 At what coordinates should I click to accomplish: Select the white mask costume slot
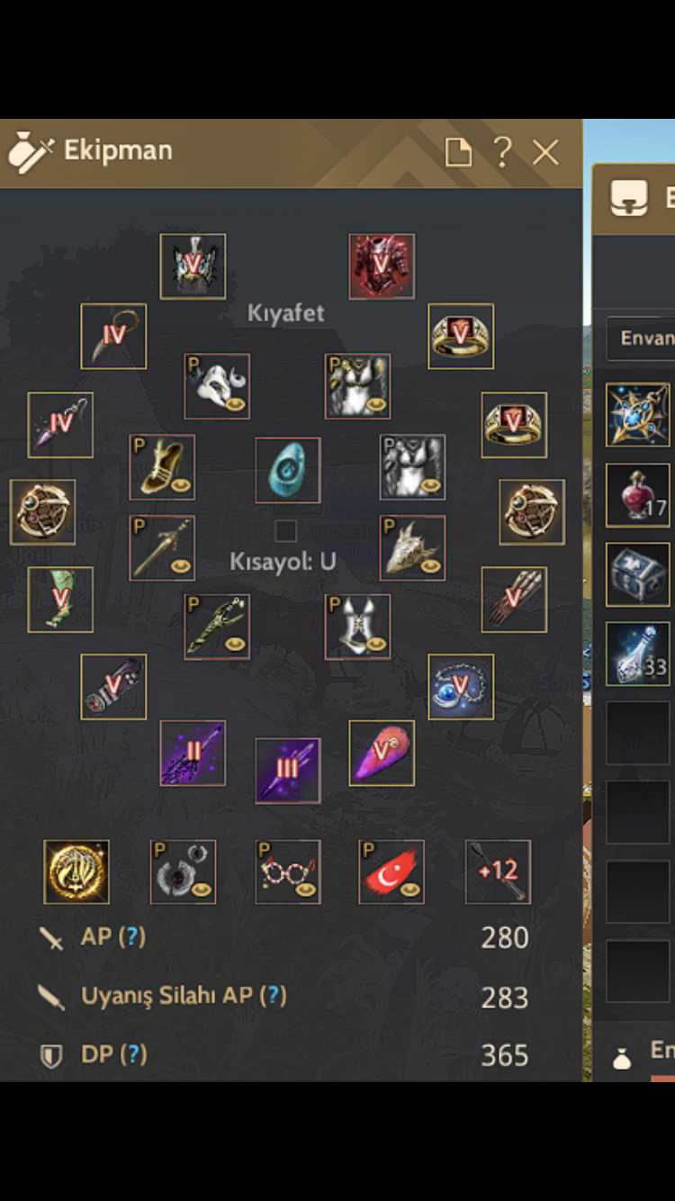click(x=217, y=386)
